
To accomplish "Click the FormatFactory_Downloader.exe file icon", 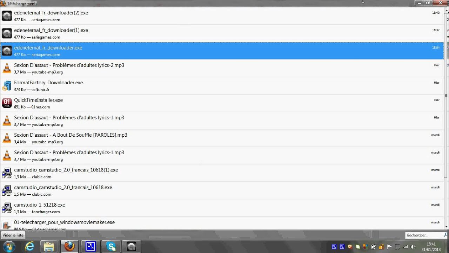I will (7, 86).
